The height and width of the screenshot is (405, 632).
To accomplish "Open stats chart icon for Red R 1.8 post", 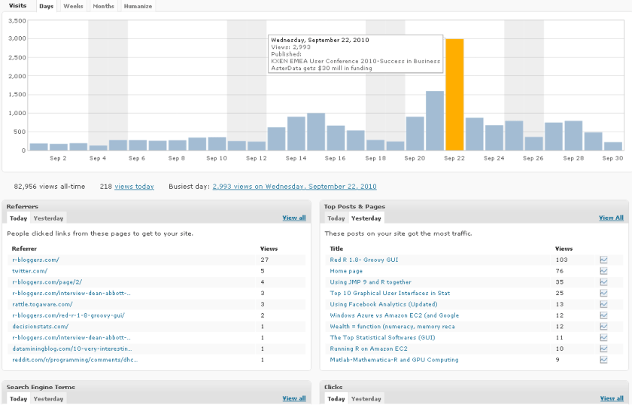I will [603, 260].
